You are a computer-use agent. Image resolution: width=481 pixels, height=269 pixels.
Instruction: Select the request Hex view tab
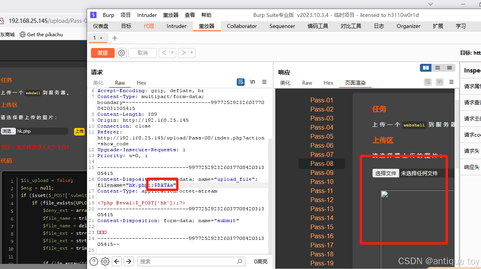click(141, 83)
